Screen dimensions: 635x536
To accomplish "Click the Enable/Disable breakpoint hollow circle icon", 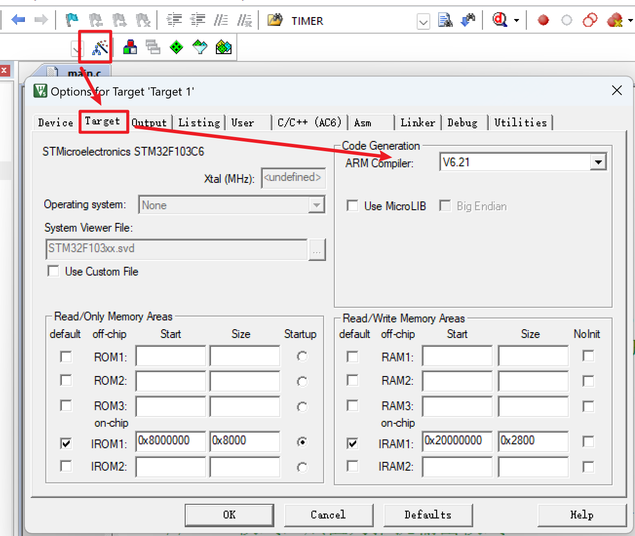I will coord(566,20).
